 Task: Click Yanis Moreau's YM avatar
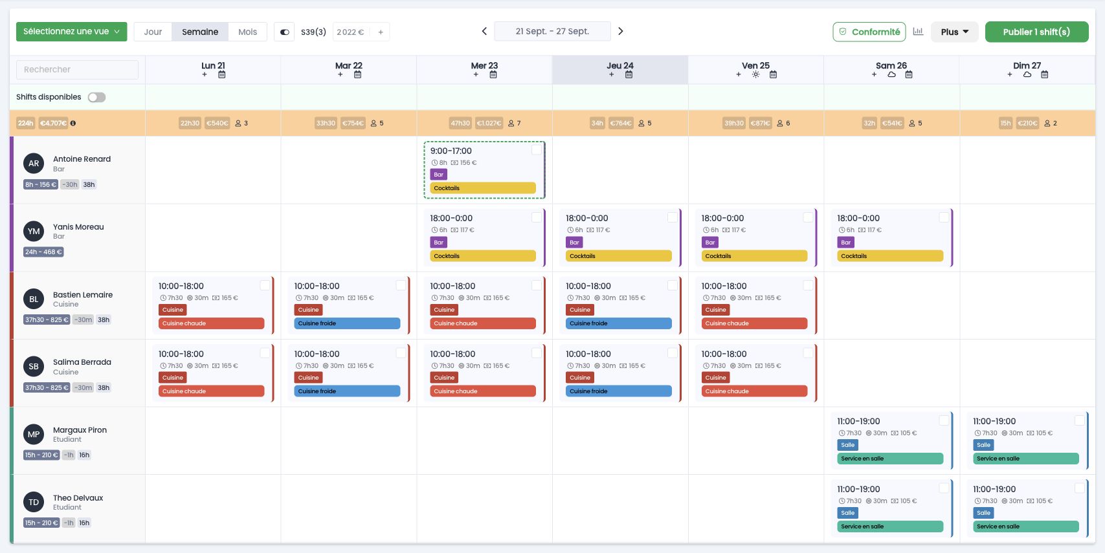pos(34,232)
